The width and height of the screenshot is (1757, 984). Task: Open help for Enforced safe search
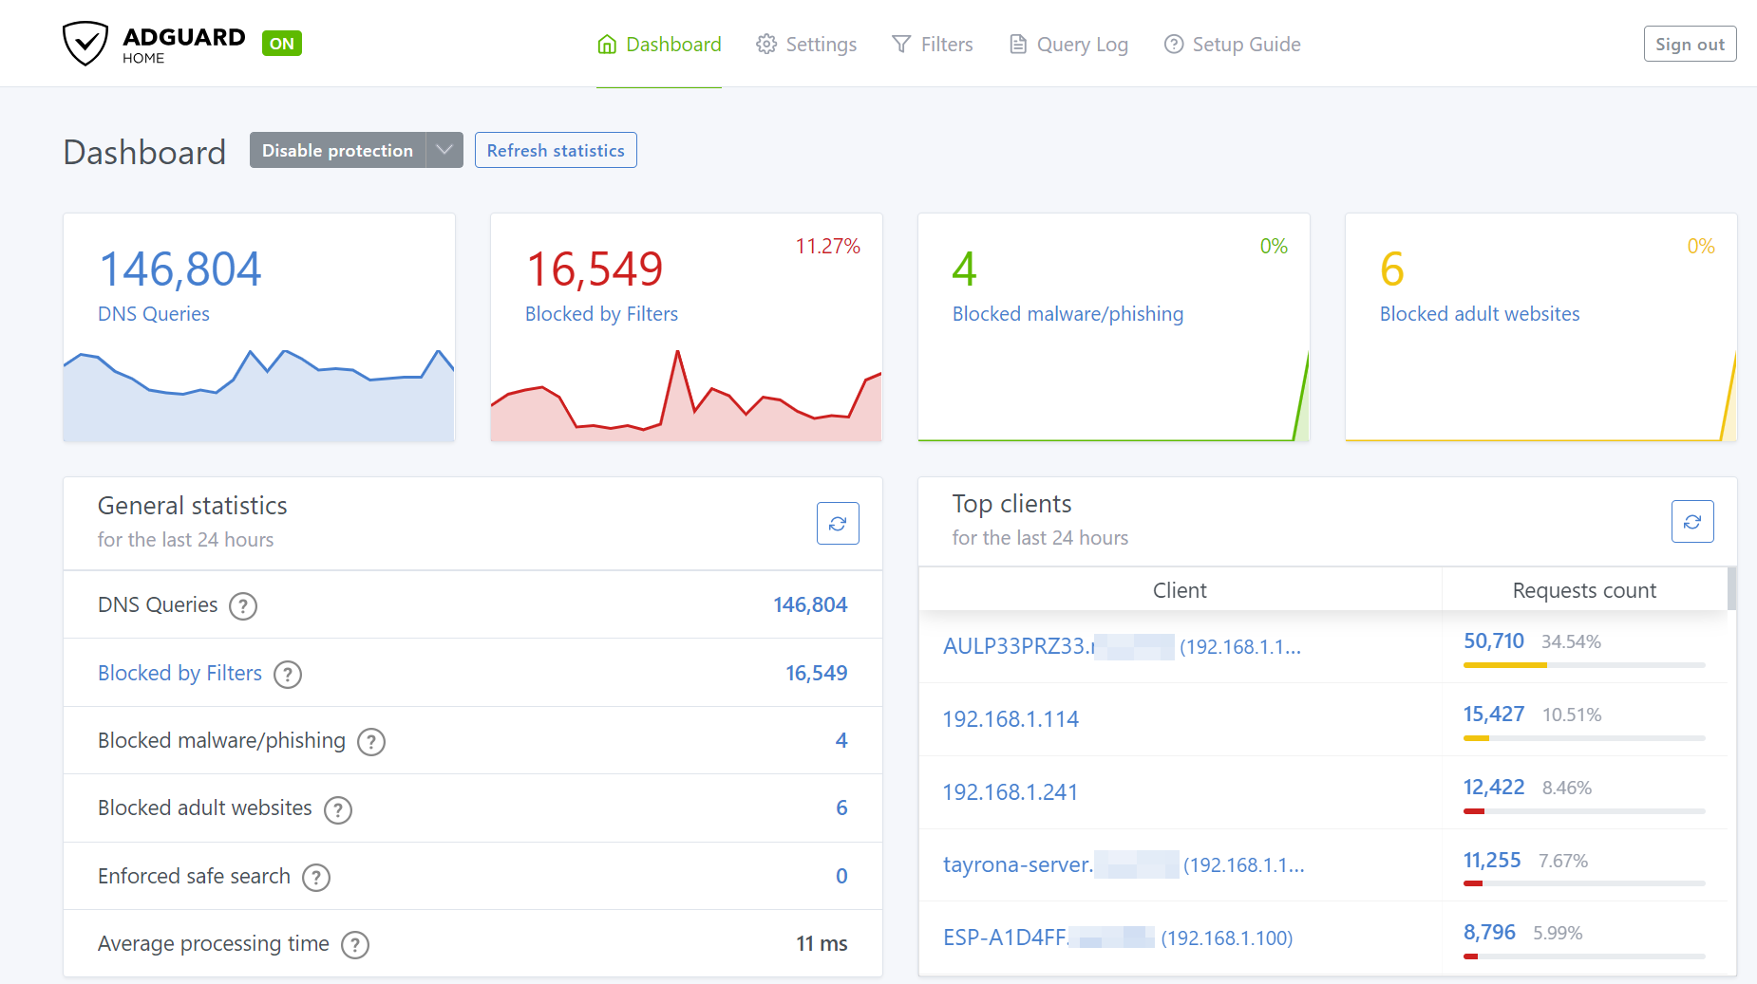coord(316,877)
